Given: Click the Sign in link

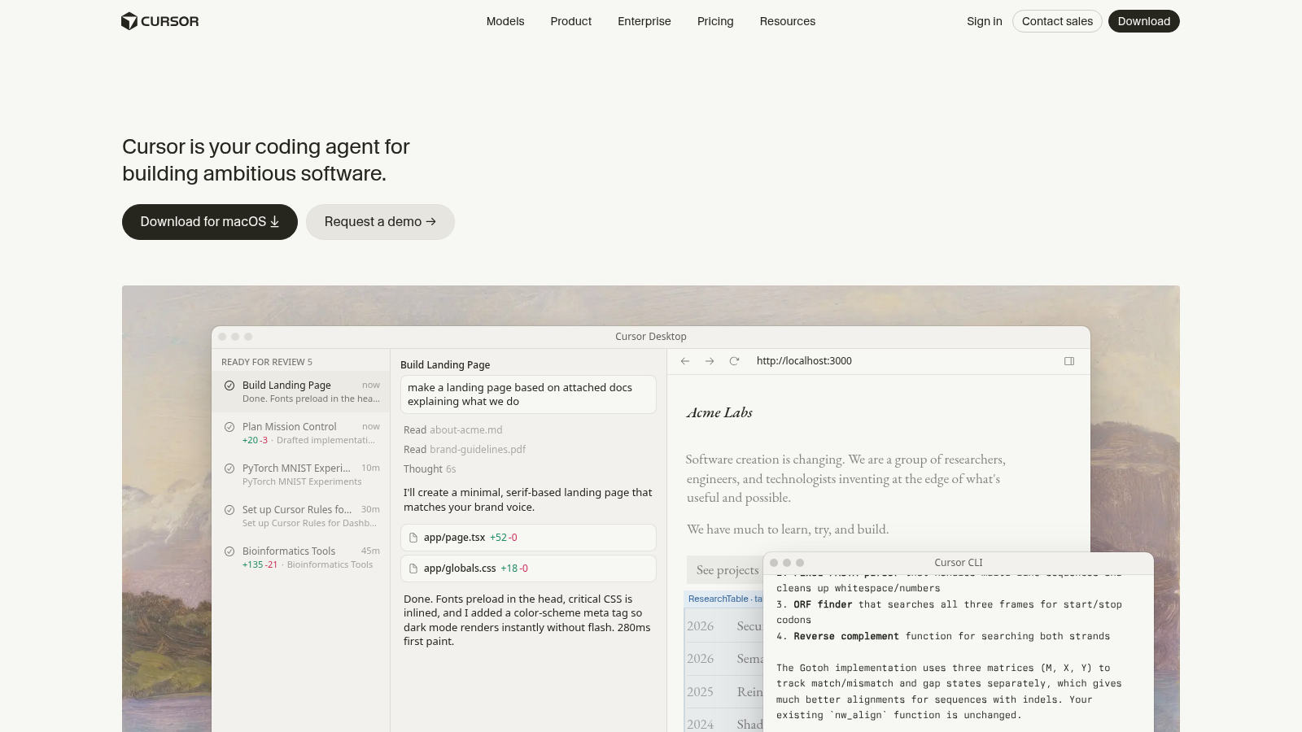Looking at the screenshot, I should pos(984,21).
